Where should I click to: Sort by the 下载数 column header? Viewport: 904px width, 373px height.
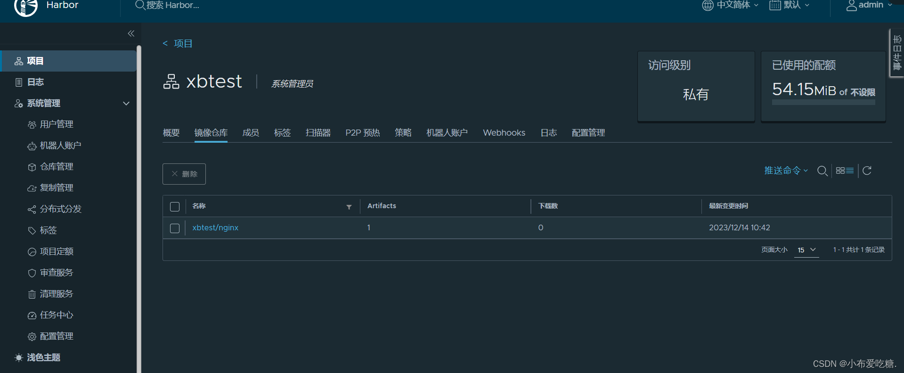548,206
